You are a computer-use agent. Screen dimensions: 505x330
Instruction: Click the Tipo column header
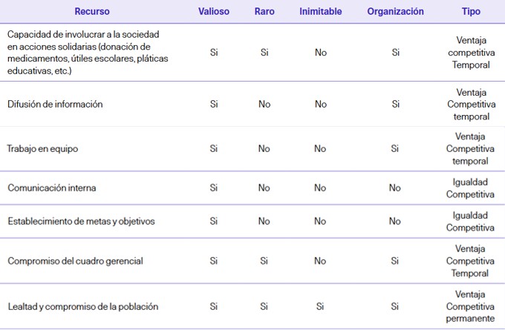click(470, 12)
